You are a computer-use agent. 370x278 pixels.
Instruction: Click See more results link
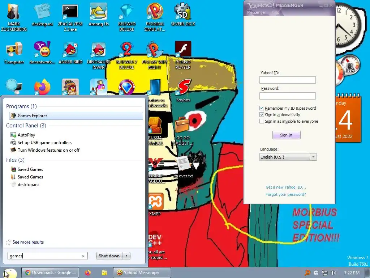click(28, 242)
